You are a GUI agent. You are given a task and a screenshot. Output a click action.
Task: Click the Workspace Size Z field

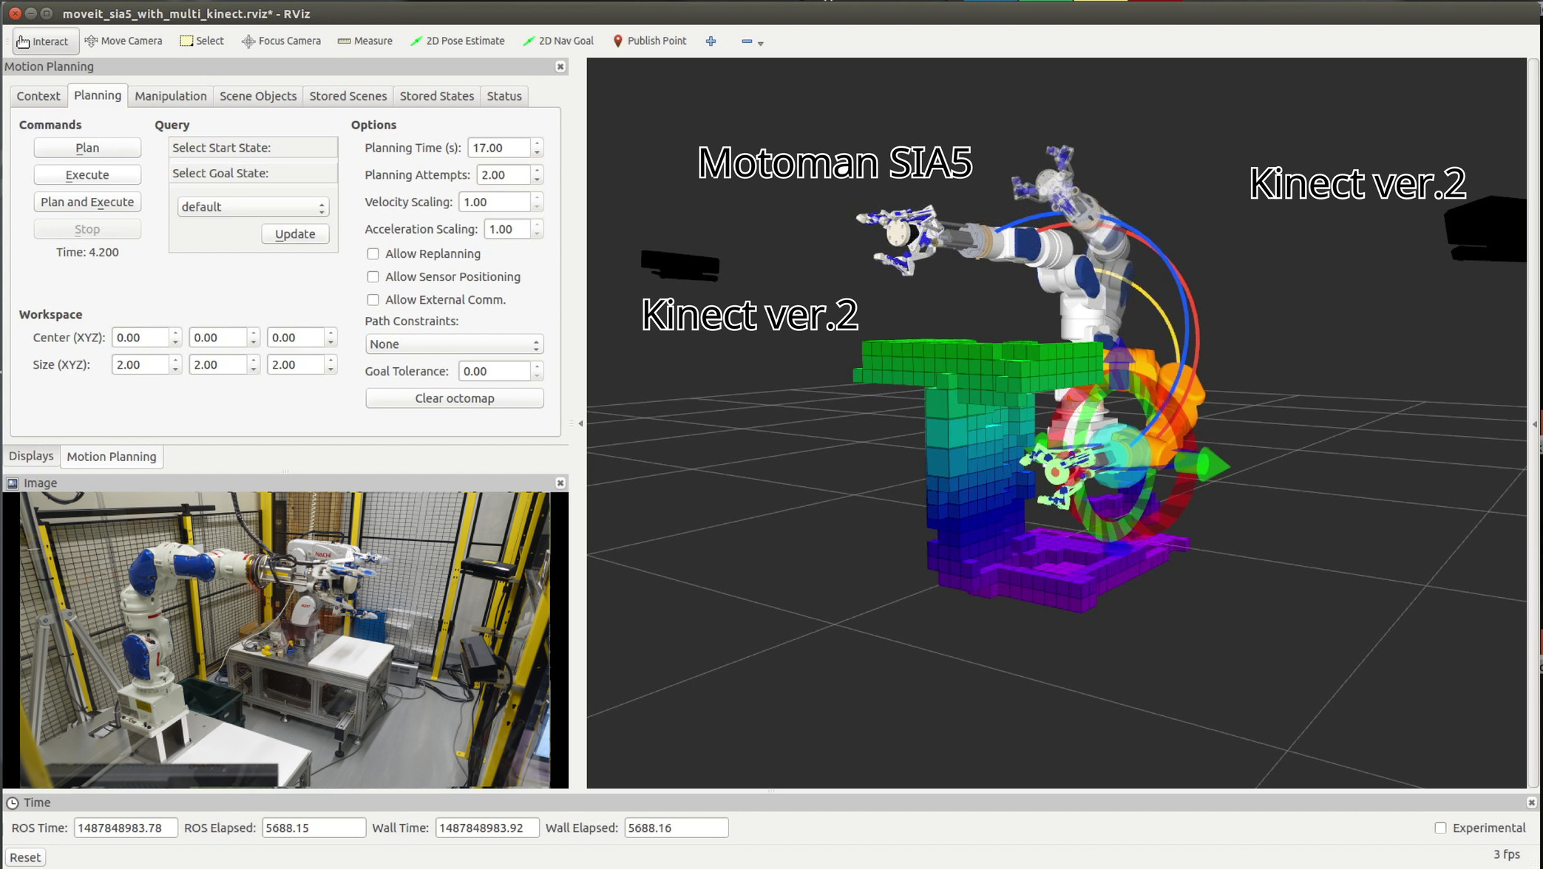296,365
